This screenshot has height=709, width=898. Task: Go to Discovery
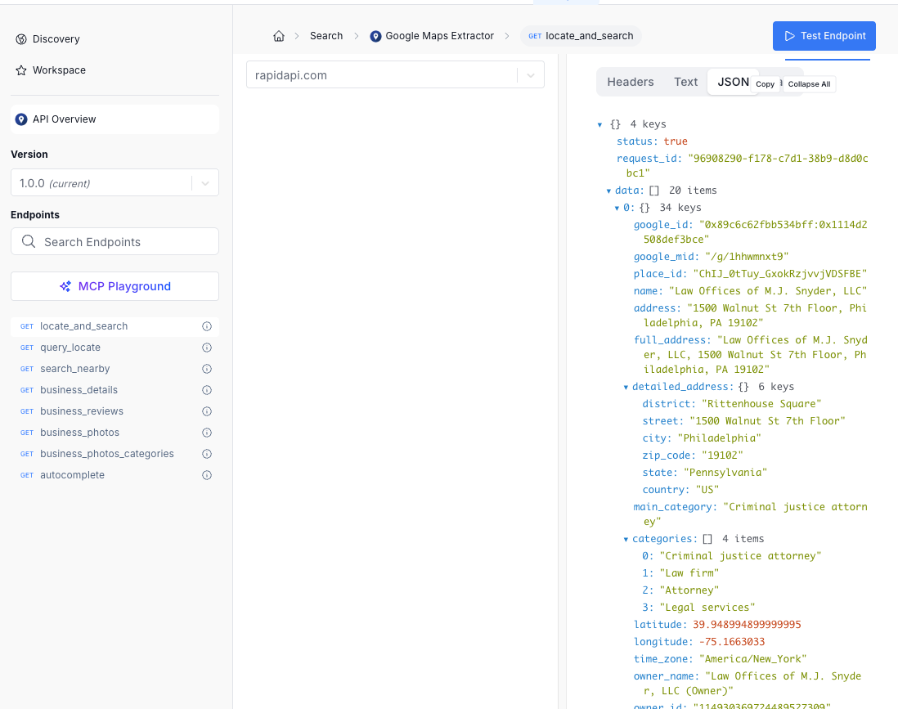[x=56, y=39]
